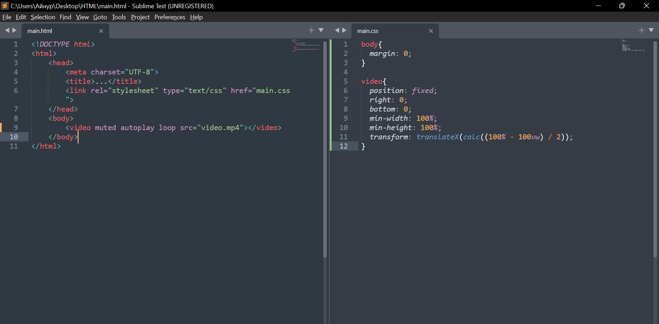Click line number 9 in the main.html gutter
Screen dimensions: 659x324
click(x=15, y=127)
